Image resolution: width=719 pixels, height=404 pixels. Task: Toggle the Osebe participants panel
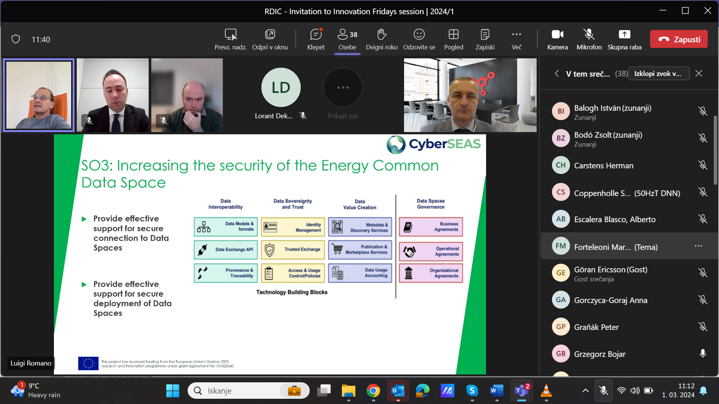[347, 39]
